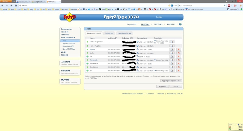Open the Archivio bookmarks folder
Screen dimensions: 243x131
[64, 9]
